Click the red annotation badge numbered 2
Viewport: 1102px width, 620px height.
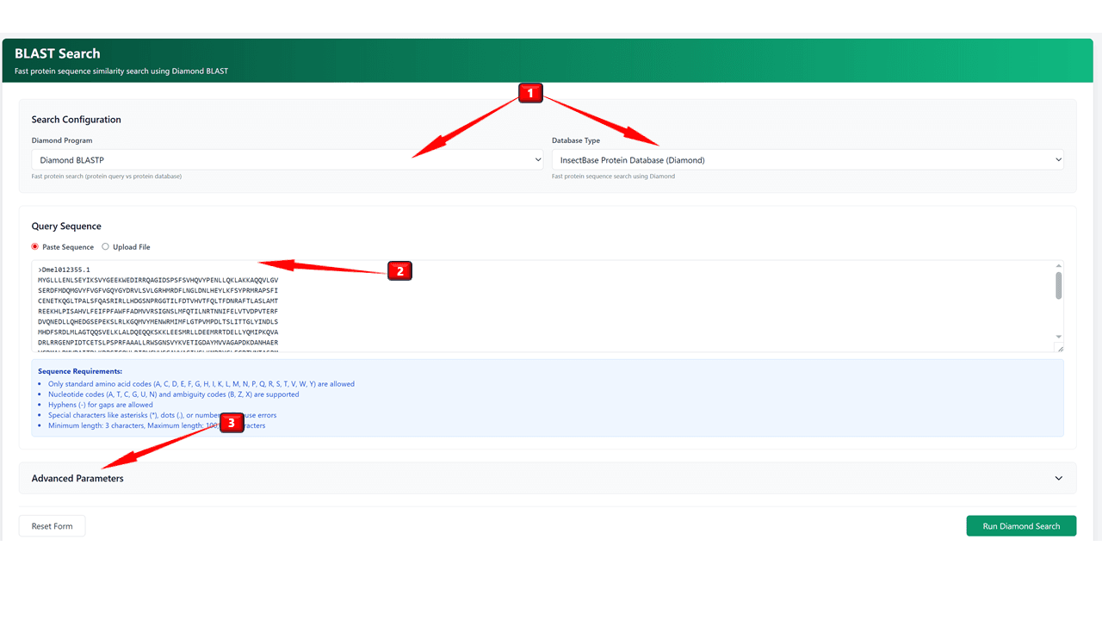pyautogui.click(x=399, y=271)
